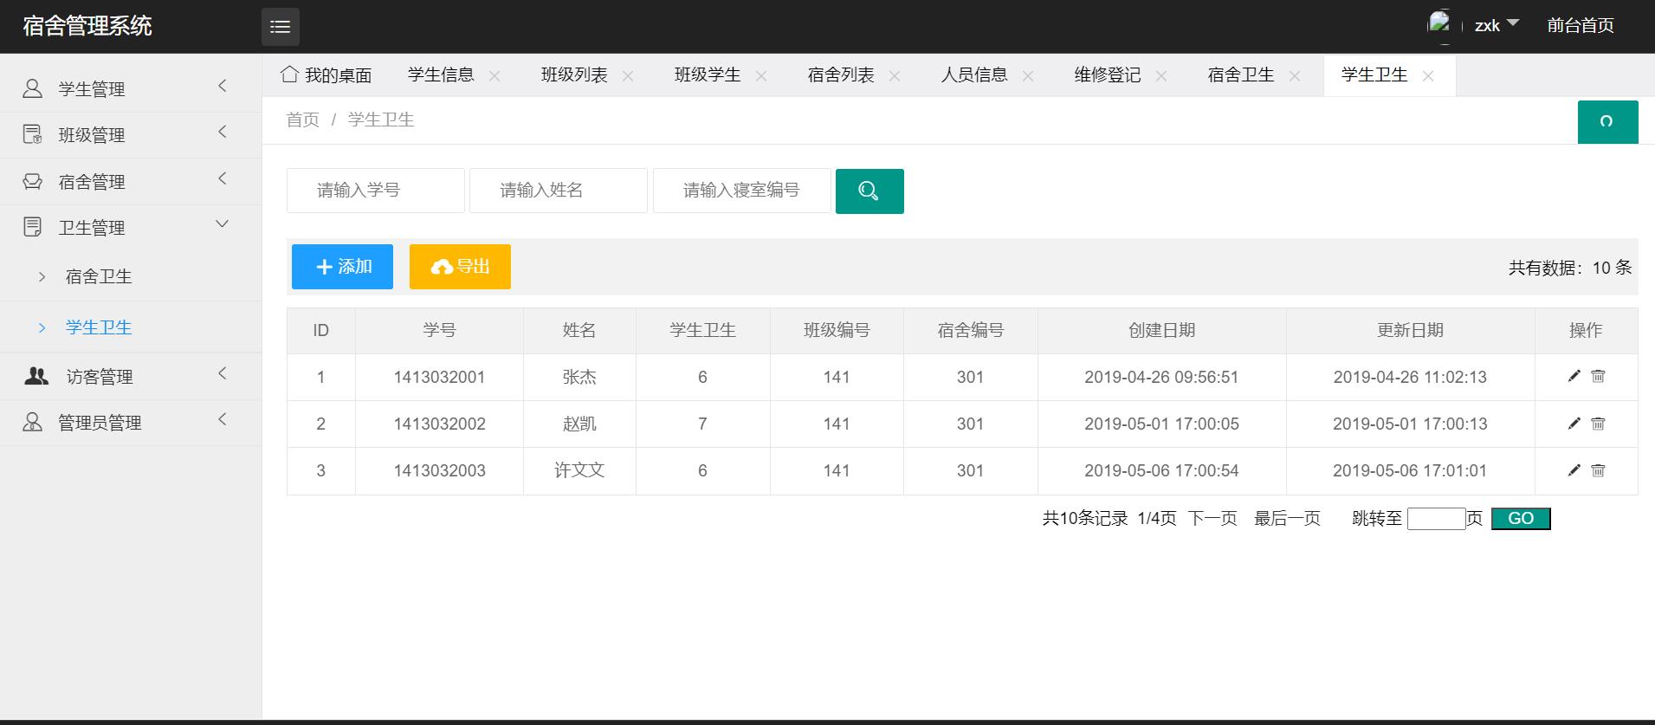The image size is (1655, 725).
Task: Toggle the sidebar hamburger menu button
Action: [x=281, y=27]
